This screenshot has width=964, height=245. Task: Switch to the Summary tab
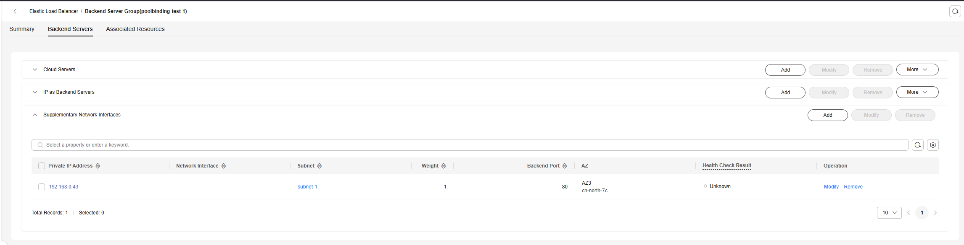tap(22, 29)
